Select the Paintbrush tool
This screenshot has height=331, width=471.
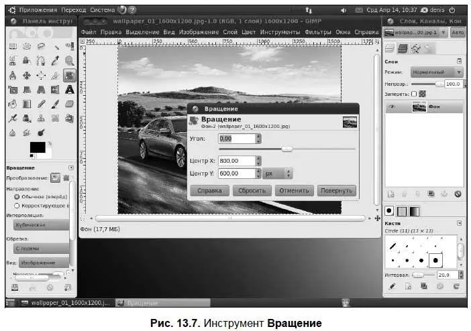tap(55, 104)
